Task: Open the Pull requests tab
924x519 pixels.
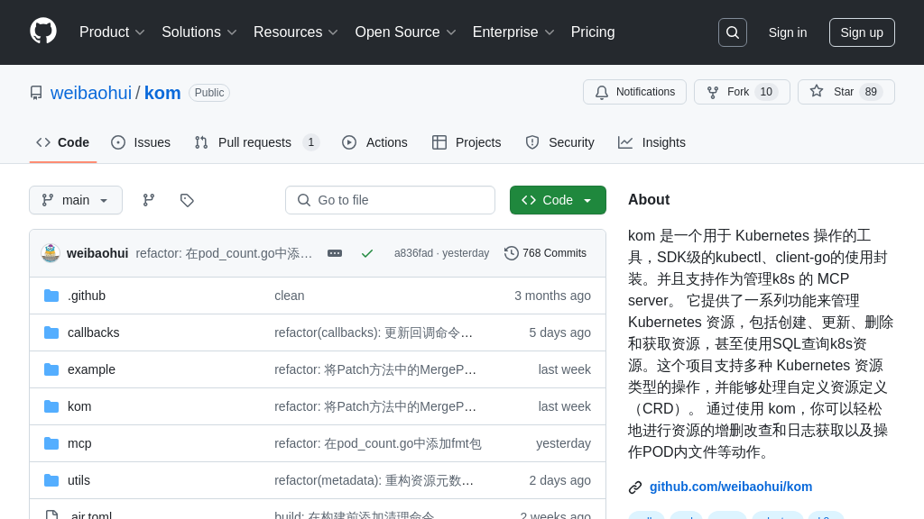Action: (256, 142)
